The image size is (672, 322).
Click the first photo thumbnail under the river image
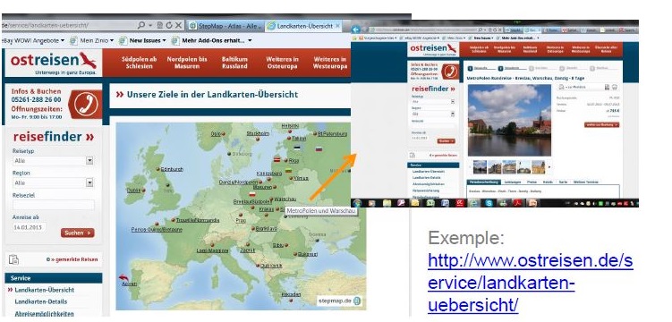[x=480, y=167]
